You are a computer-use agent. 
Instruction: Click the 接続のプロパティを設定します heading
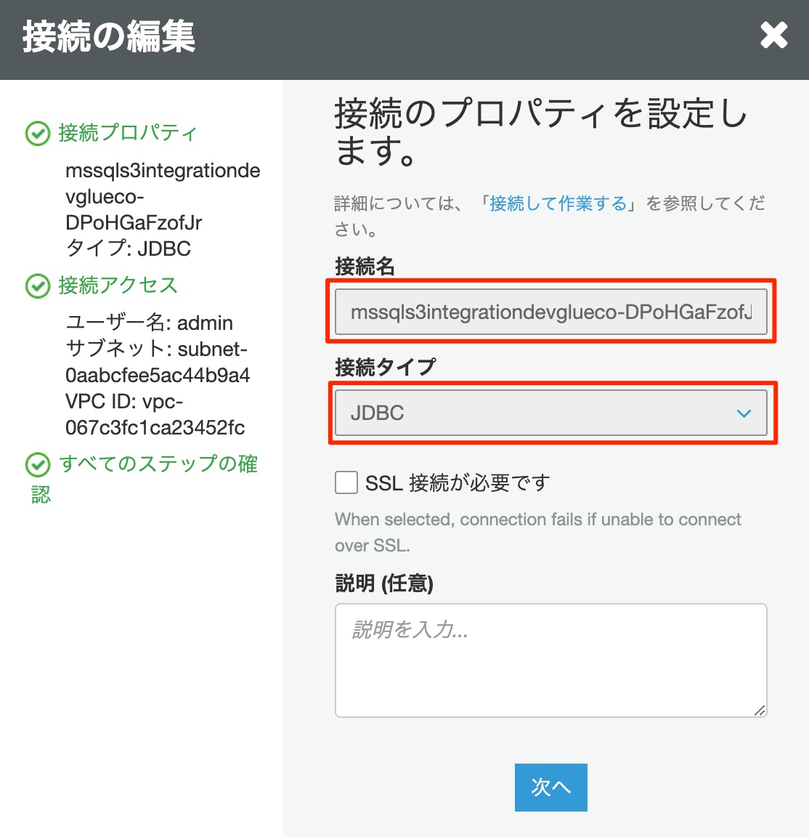(540, 132)
